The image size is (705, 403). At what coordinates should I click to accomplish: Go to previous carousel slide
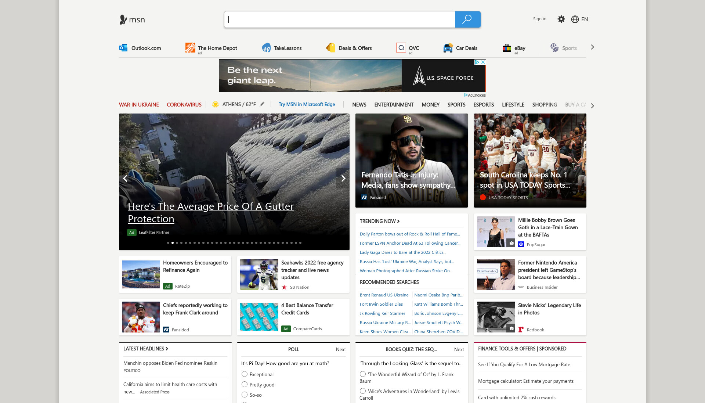(125, 179)
